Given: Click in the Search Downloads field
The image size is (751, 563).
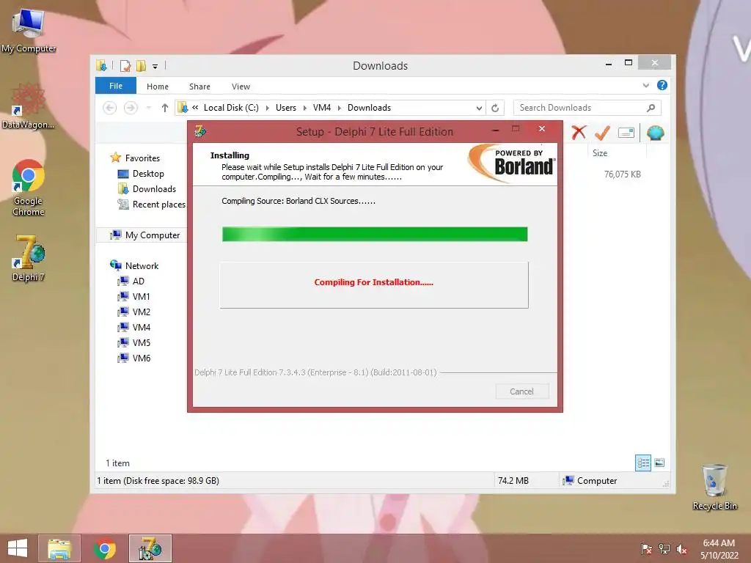Looking at the screenshot, I should pyautogui.click(x=587, y=108).
